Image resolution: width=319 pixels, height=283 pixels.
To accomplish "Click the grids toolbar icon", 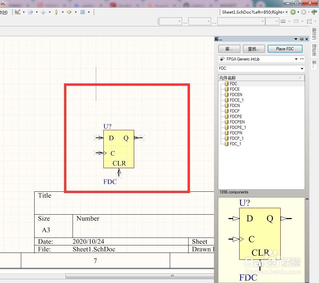I will click(82, 12).
